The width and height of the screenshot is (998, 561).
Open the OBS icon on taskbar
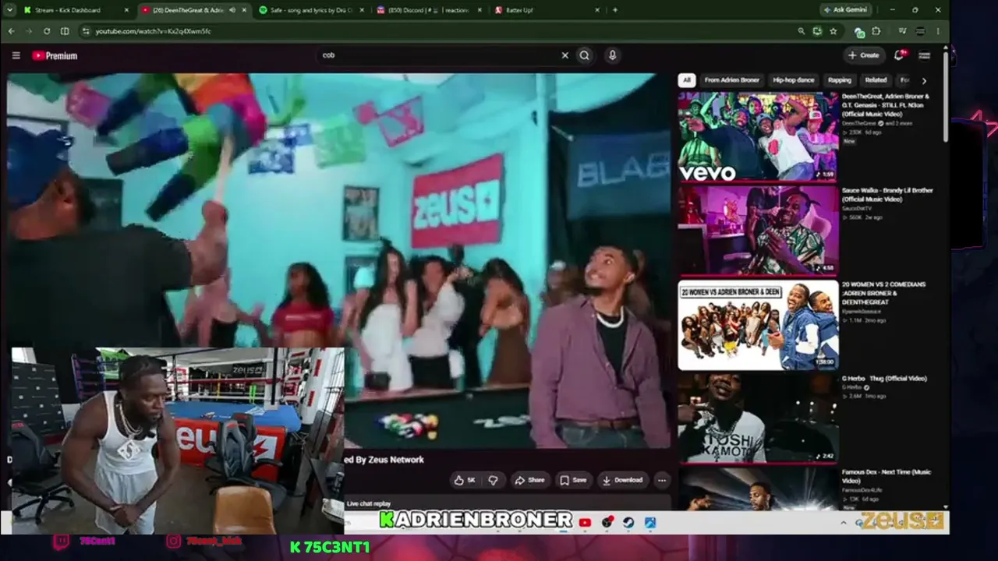pos(607,522)
